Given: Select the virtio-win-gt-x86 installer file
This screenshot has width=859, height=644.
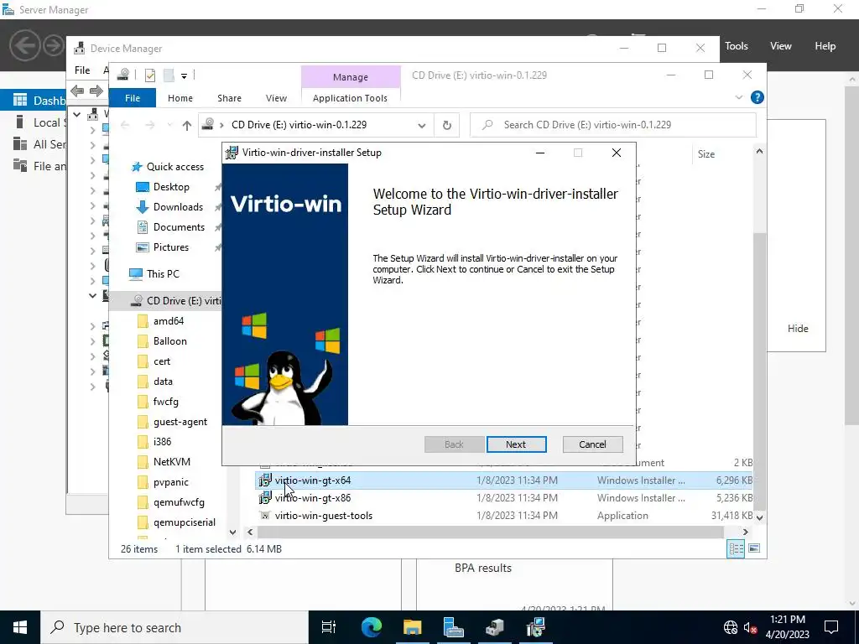Looking at the screenshot, I should [503, 498].
